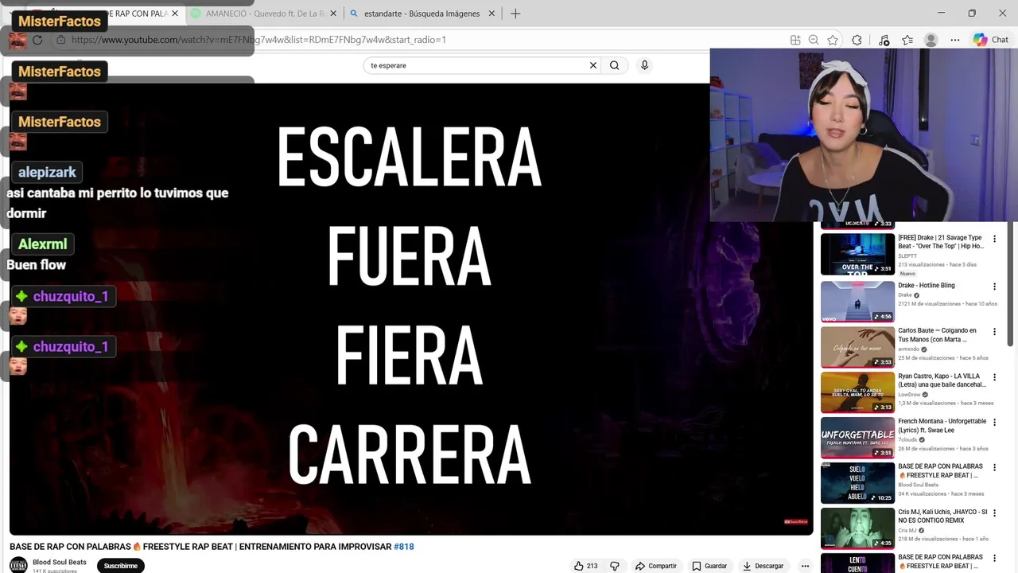
Task: Save video with Guardar button
Action: (x=709, y=566)
